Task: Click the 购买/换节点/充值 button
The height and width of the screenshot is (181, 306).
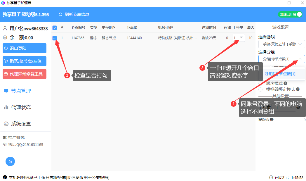Action: [25, 61]
